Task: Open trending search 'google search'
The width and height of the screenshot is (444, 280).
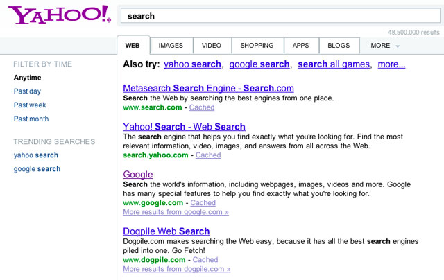Action: [x=37, y=169]
